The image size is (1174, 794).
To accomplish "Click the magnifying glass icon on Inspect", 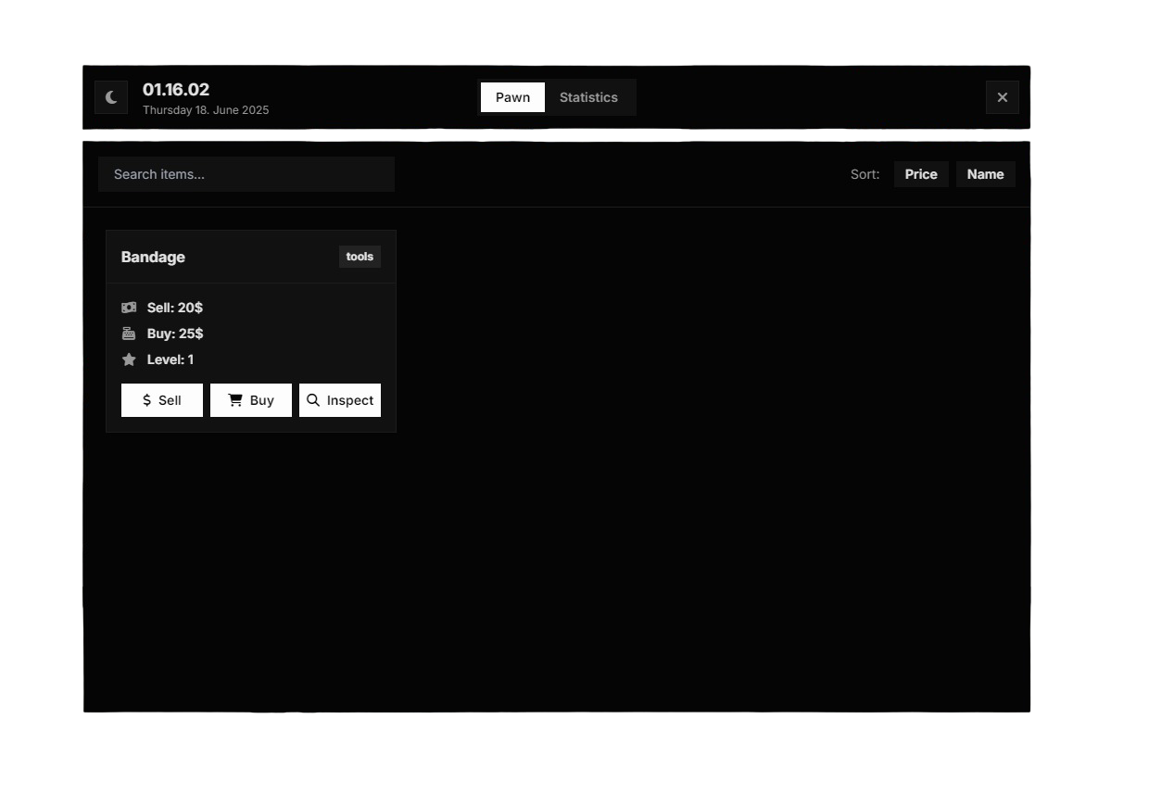I will tap(313, 399).
